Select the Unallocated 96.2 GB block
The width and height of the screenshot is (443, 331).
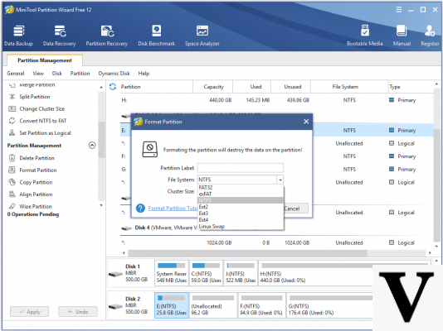(213, 305)
